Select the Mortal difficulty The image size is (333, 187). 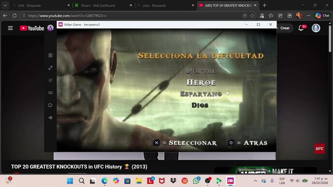click(x=201, y=71)
